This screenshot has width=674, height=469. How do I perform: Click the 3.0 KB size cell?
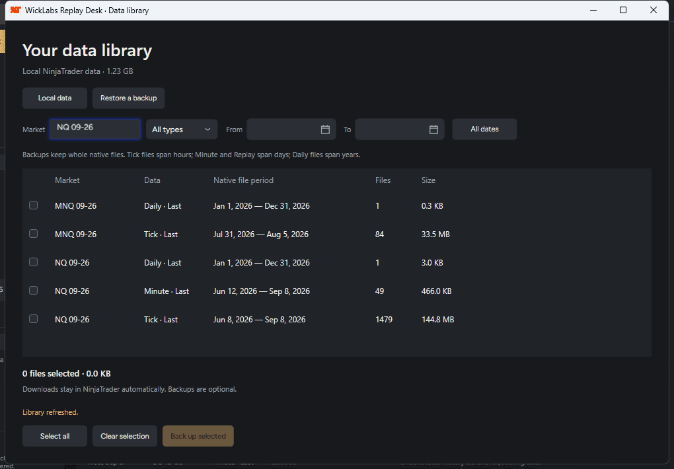[x=432, y=263]
